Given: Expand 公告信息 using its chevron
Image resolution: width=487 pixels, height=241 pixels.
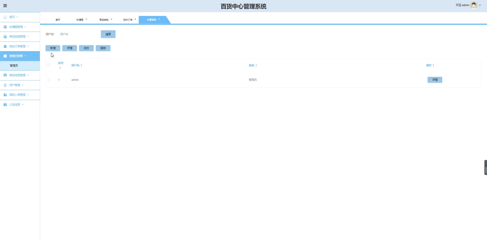Looking at the screenshot, I should (23, 105).
